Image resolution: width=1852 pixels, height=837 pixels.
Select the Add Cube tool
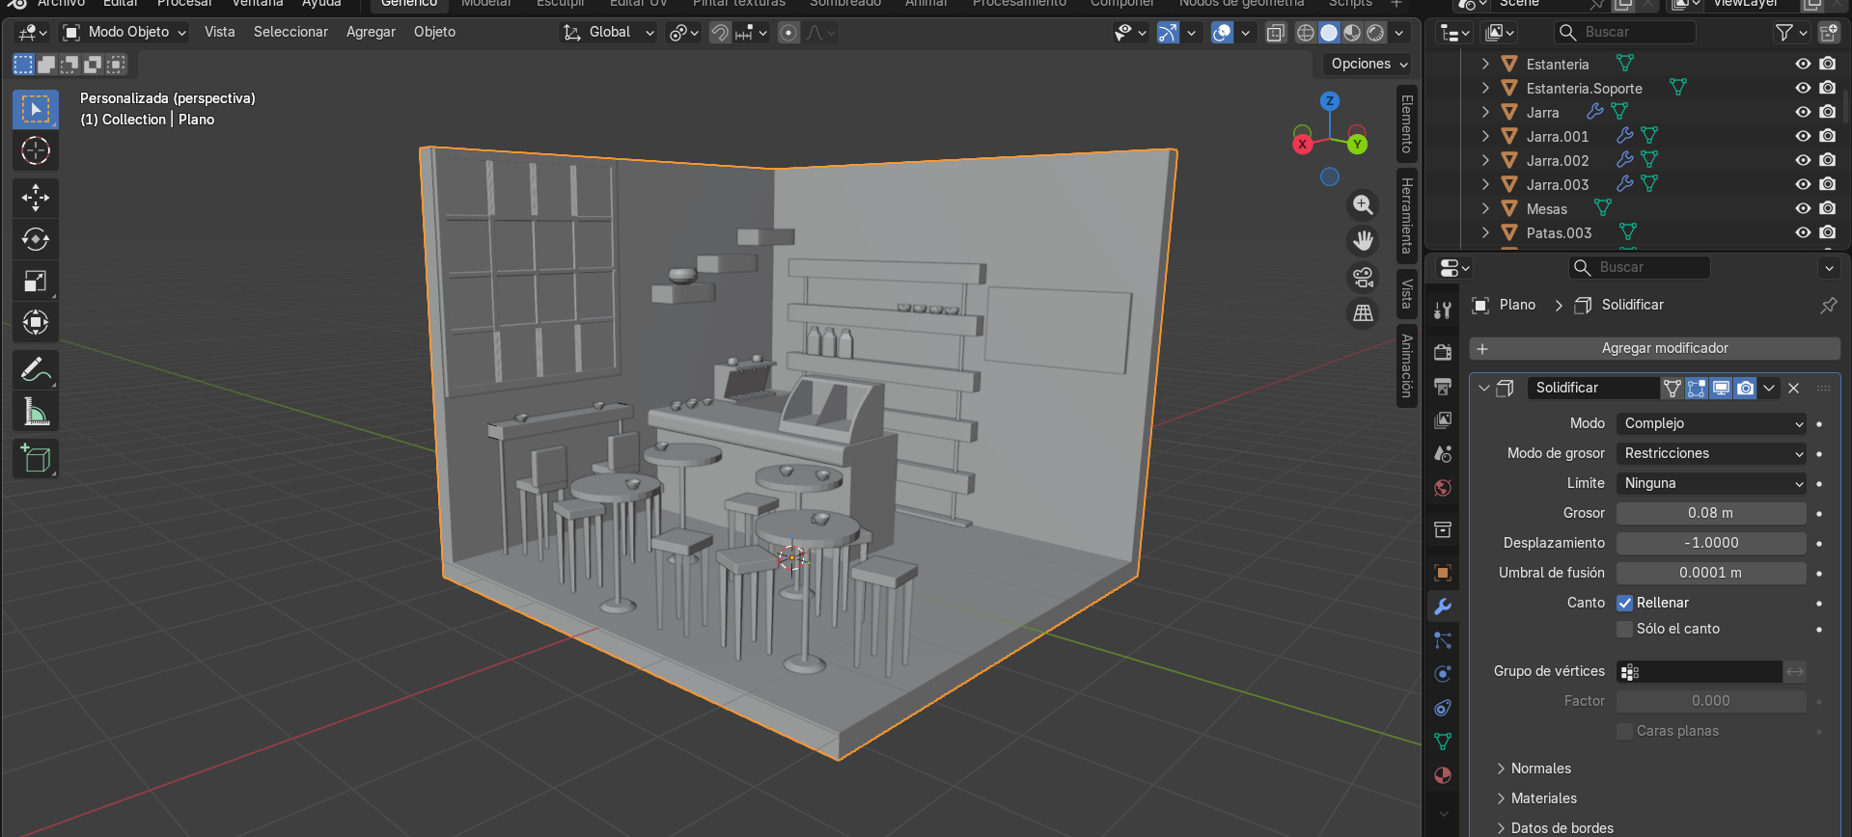point(36,459)
